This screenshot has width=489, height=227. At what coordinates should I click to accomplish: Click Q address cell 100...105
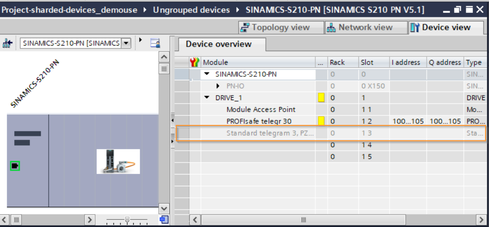point(445,121)
